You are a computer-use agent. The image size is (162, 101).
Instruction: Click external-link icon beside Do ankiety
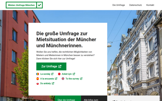(53, 83)
